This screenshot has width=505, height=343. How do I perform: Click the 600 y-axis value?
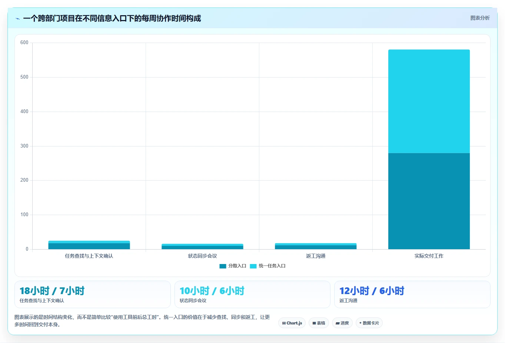pyautogui.click(x=24, y=43)
